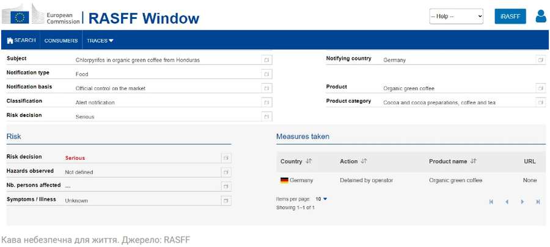Viewport: 550px width, 247px height.
Task: Sort measures by Product name column
Action: [473, 162]
